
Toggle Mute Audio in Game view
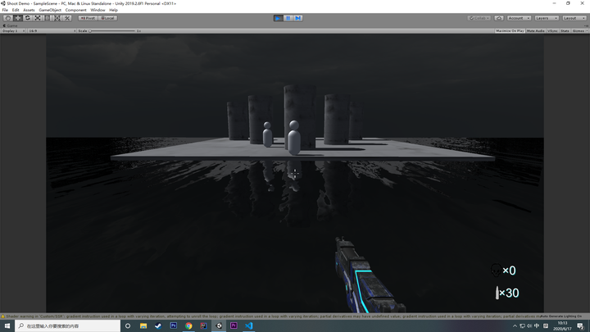click(535, 31)
